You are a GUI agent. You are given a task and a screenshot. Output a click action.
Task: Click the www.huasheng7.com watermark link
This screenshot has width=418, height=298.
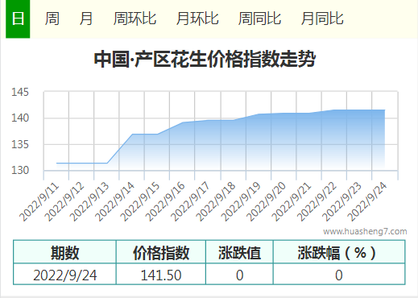click(365, 231)
